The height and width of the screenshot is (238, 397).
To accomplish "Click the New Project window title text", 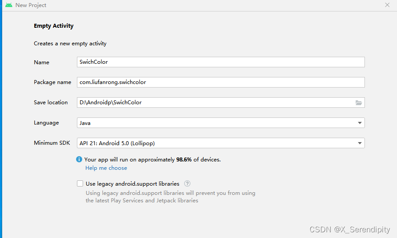I will 31,5.
